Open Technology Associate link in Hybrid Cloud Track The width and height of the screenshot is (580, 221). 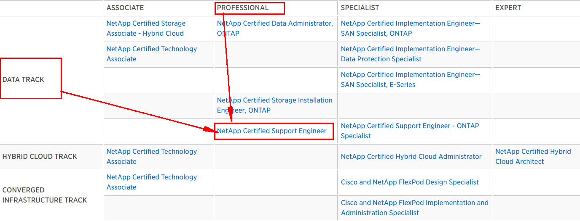(151, 157)
